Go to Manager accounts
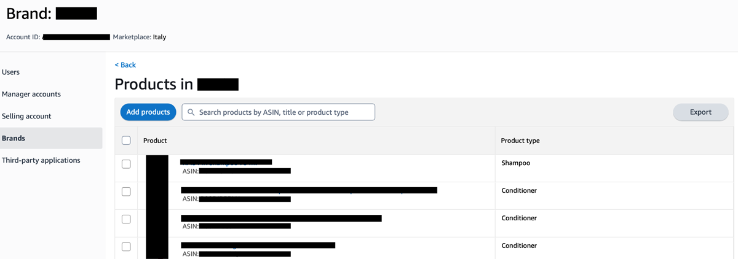 click(x=31, y=95)
